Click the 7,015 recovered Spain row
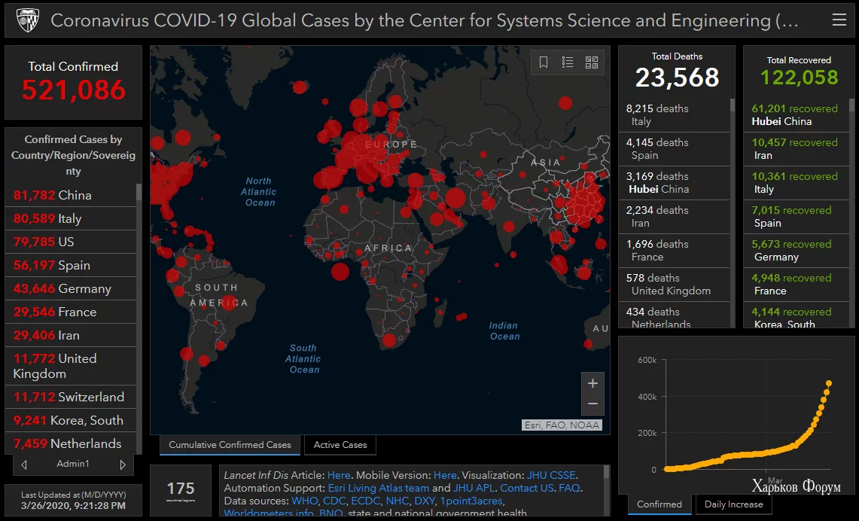 pos(796,217)
